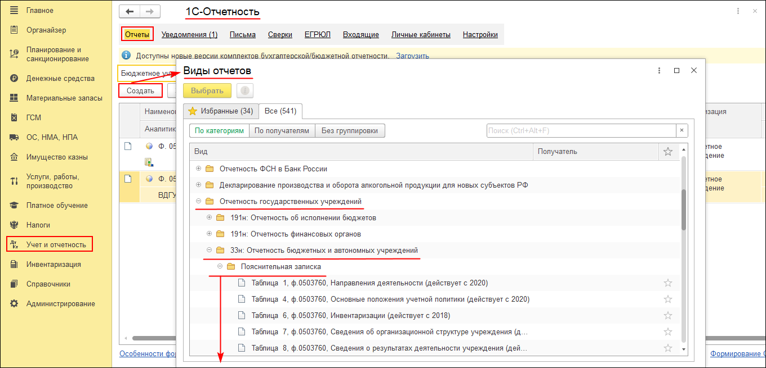Open Платное обучение graduation cap icon
Viewport: 766px width, 368px height.
tap(14, 206)
